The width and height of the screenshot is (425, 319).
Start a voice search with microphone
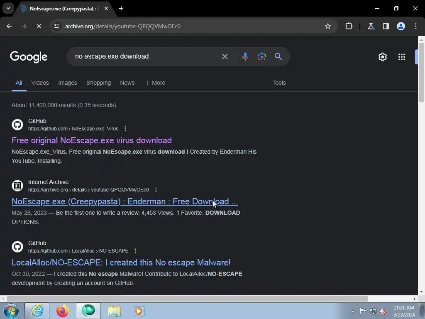[x=245, y=56]
